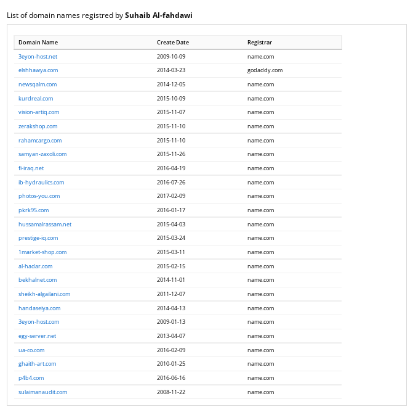
Task: Open the rahamcargo.com link
Action: pos(40,141)
